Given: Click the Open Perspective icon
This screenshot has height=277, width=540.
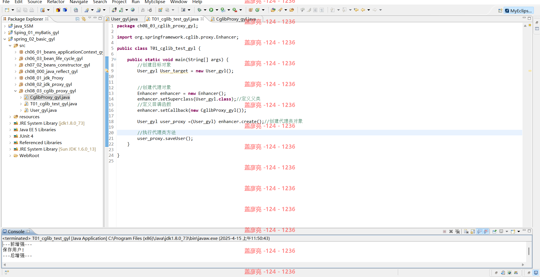Looking at the screenshot, I should pyautogui.click(x=500, y=11).
